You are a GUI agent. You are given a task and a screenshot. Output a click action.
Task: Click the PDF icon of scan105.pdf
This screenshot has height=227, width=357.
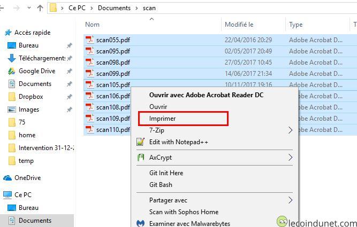tap(90, 84)
